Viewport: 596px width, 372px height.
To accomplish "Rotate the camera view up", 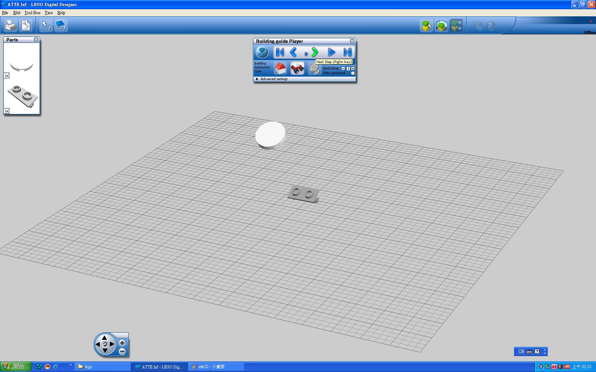I will 105,337.
